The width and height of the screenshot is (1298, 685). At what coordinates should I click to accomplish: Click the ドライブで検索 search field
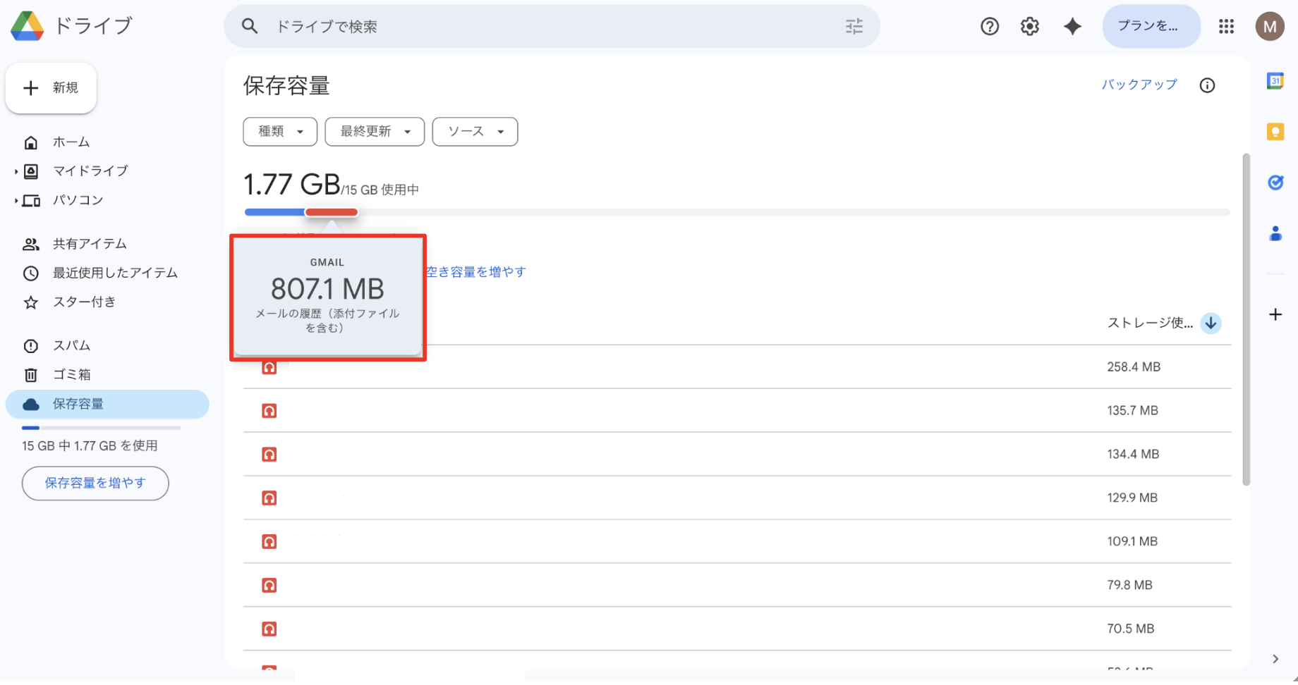click(552, 26)
